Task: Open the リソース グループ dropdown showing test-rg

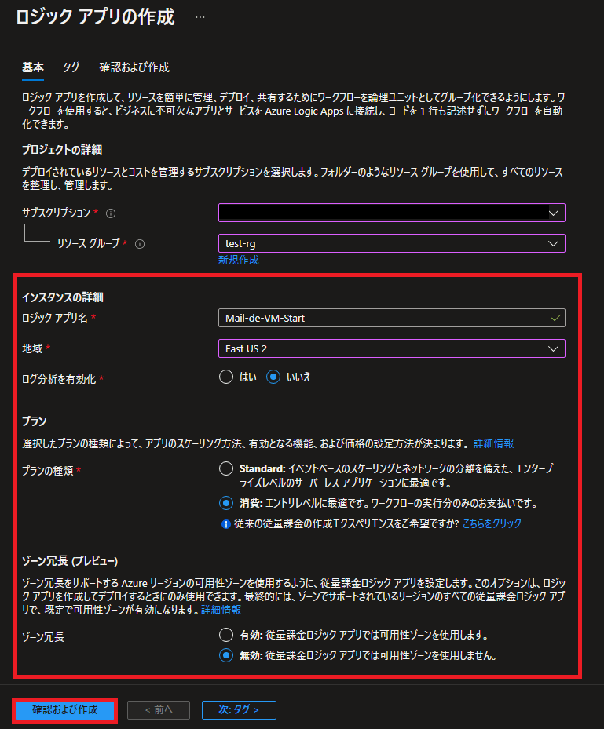Action: [x=392, y=243]
